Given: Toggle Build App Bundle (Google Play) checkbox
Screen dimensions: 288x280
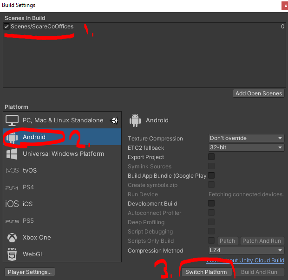Looking at the screenshot, I should [211, 175].
